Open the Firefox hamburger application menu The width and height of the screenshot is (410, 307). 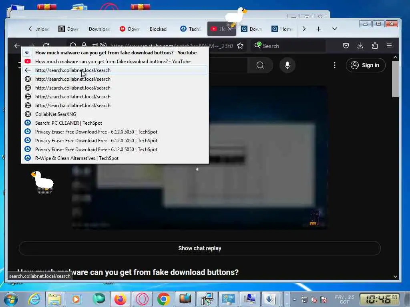389,46
